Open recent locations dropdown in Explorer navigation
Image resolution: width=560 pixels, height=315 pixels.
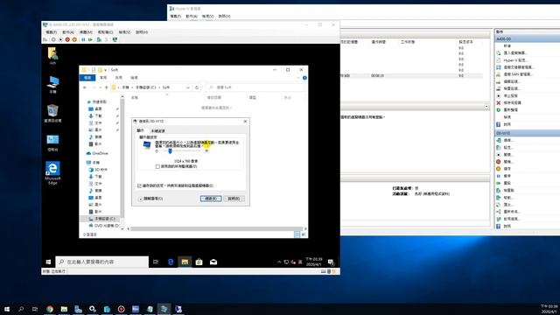100,87
